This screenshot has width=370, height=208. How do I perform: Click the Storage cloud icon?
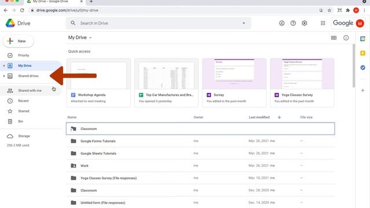click(x=10, y=136)
